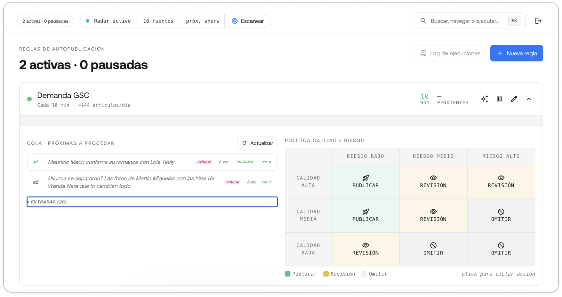
Task: Cycle Calidad Baja, Riesgo Alto Omitir cell
Action: click(501, 249)
